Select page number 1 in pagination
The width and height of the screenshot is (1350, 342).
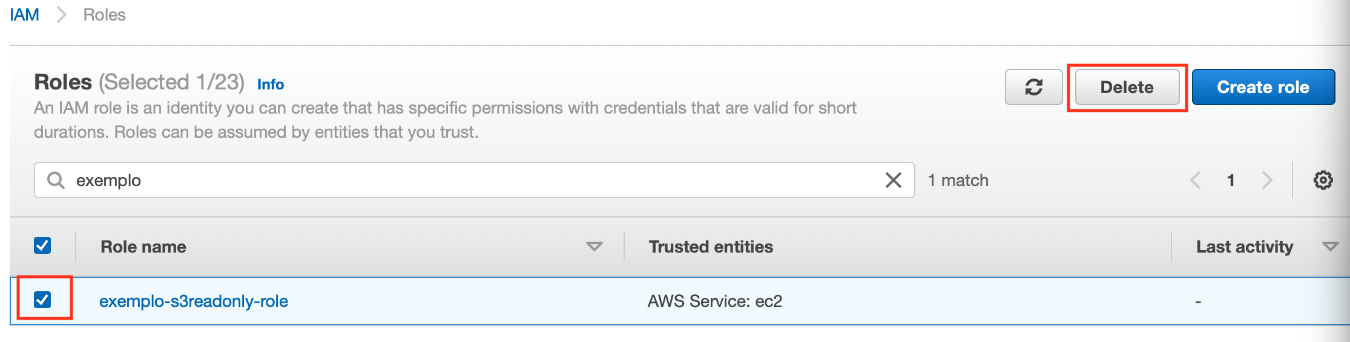1230,180
